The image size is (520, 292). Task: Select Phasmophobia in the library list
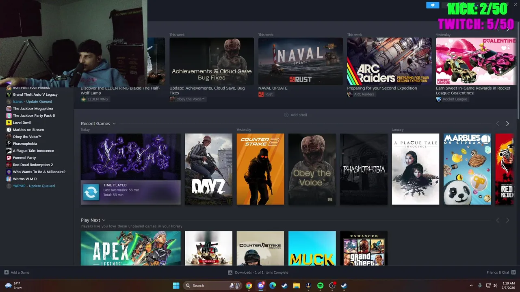[25, 144]
